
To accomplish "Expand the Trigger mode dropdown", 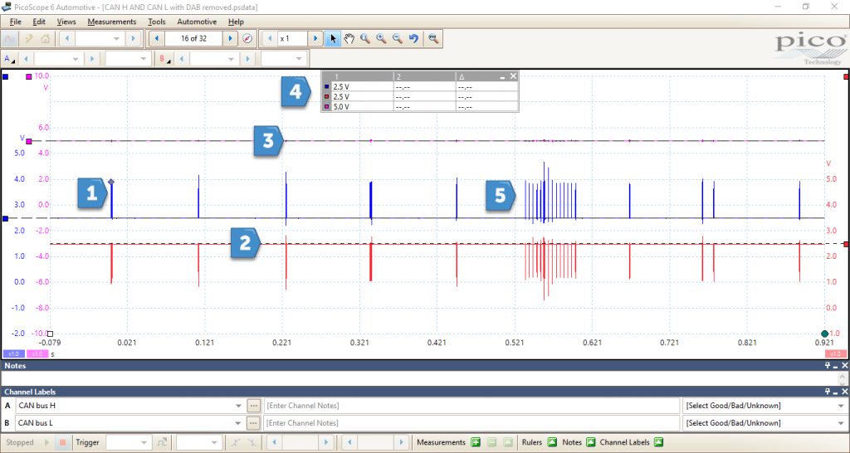I will 144,442.
